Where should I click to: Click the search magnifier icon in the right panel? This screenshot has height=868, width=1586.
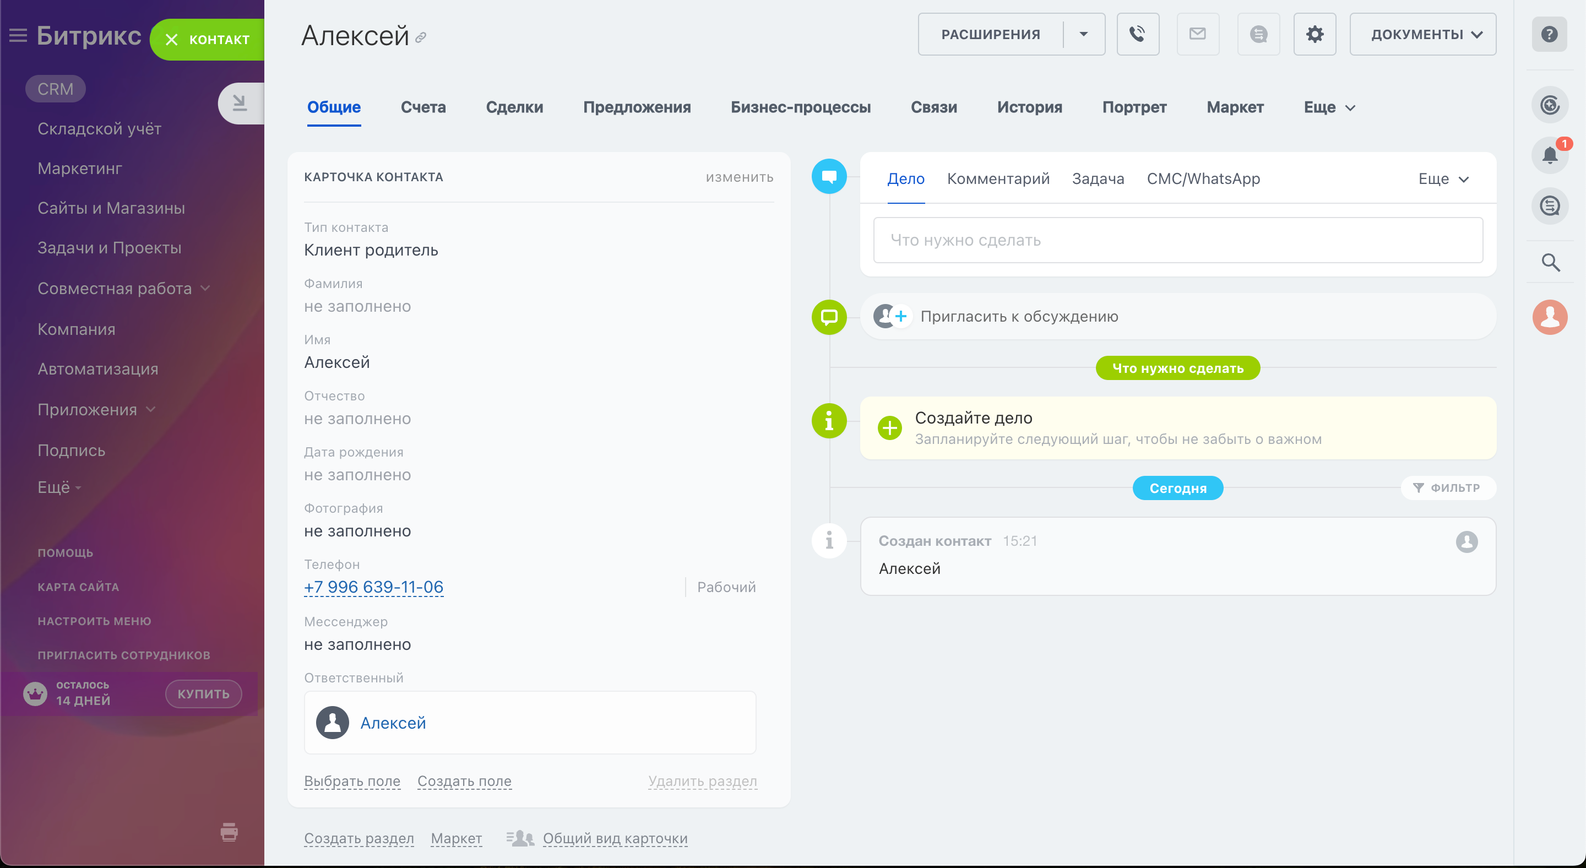tap(1550, 263)
